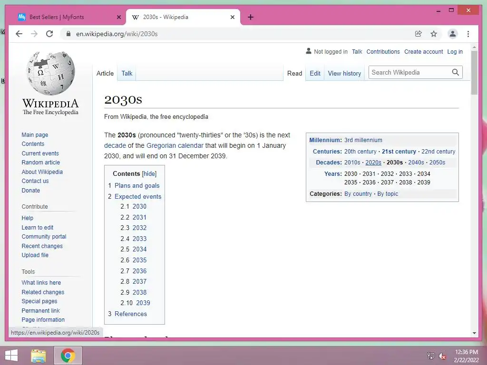
Task: Select the Article tab
Action: click(x=105, y=73)
